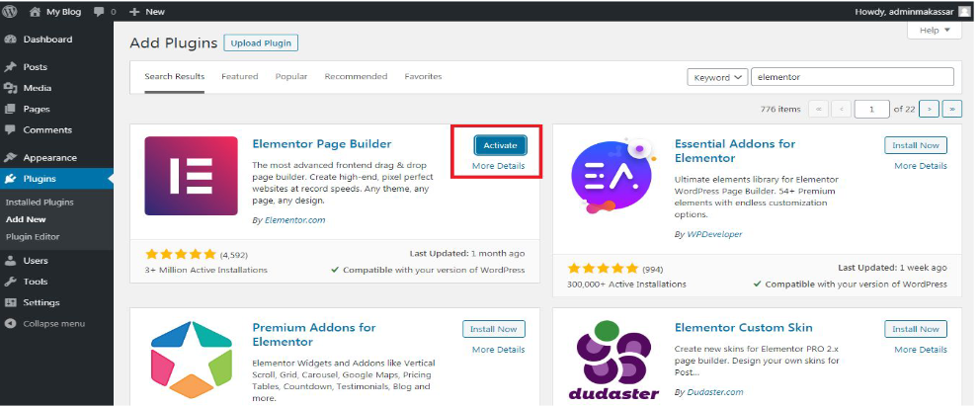Click the Dashboard icon in sidebar
979x407 pixels.
pyautogui.click(x=10, y=40)
